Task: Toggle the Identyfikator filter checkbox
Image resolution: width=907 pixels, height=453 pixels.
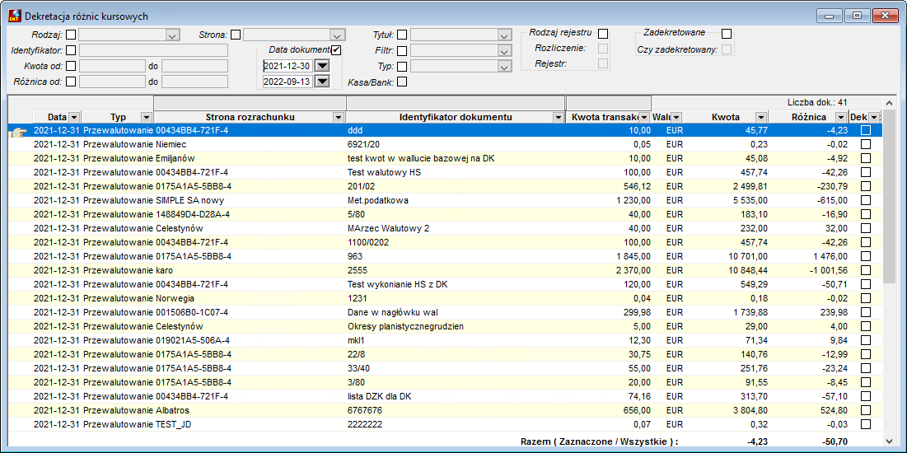Action: (x=71, y=50)
